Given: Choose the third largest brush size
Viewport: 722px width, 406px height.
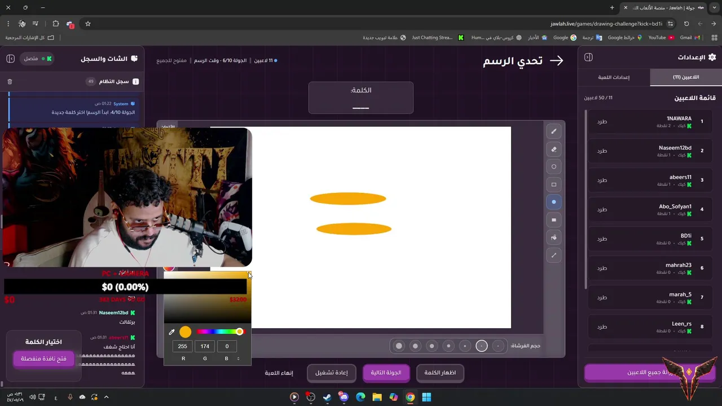Looking at the screenshot, I should 432,346.
